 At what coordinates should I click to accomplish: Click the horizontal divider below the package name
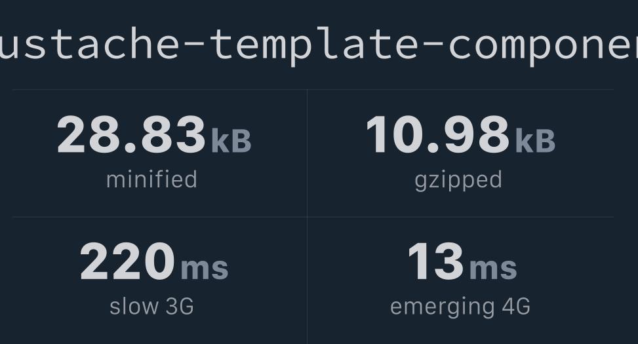pos(312,90)
